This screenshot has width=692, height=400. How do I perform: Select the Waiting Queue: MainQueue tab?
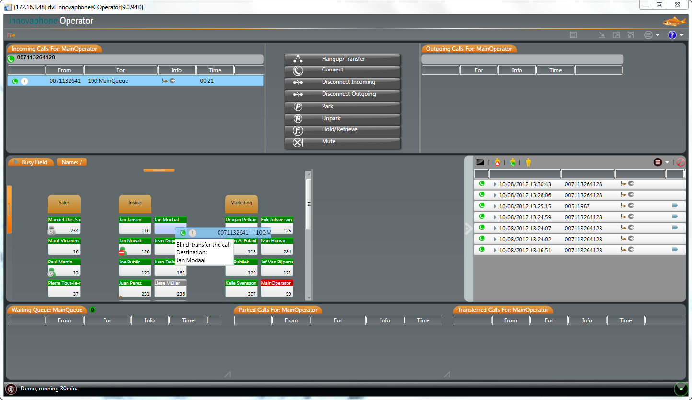coord(47,309)
